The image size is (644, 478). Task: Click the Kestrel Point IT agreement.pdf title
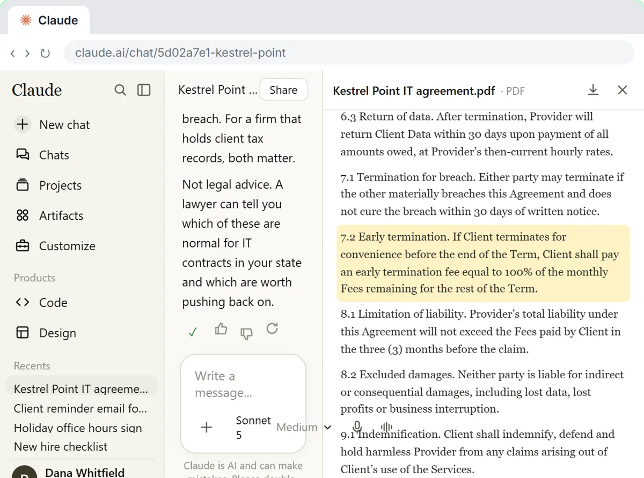(414, 91)
